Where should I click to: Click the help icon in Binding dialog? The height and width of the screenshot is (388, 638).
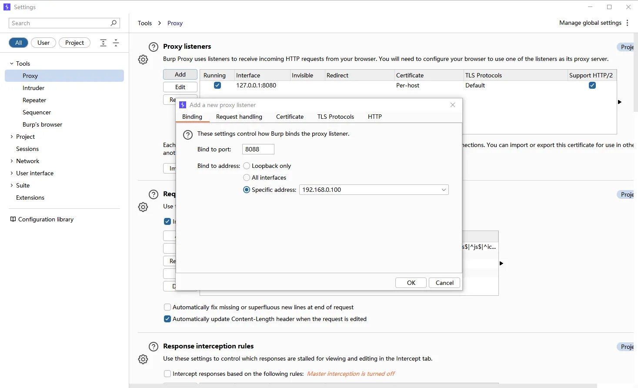[x=188, y=135]
